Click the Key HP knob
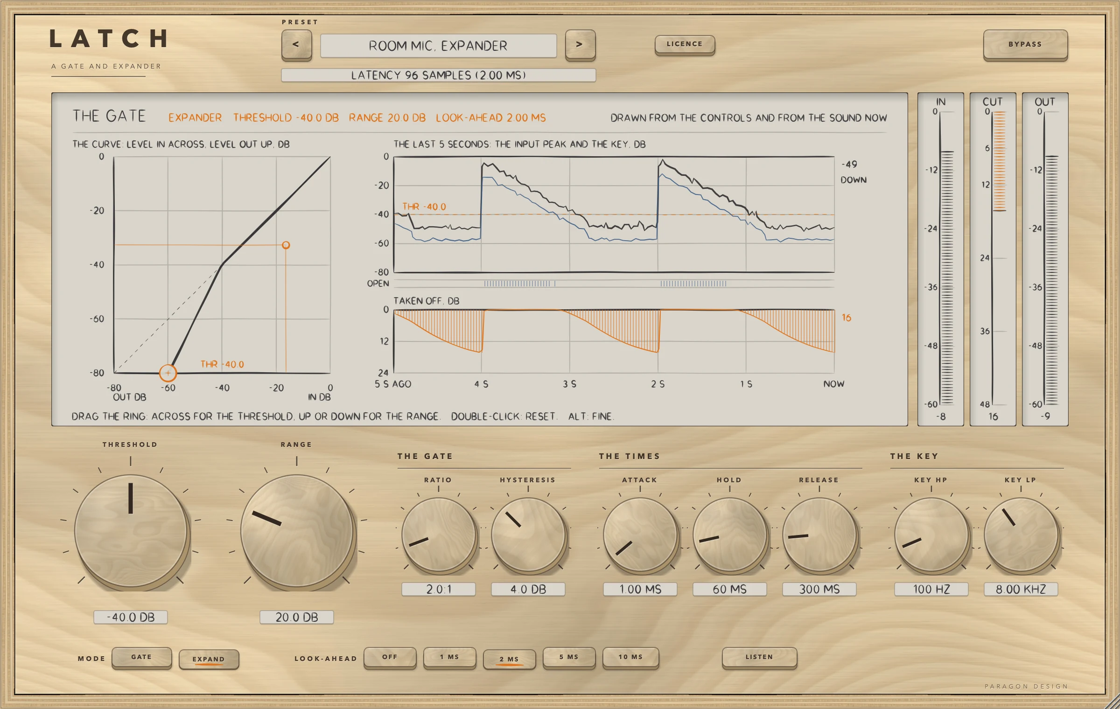Image resolution: width=1120 pixels, height=709 pixels. coord(931,535)
